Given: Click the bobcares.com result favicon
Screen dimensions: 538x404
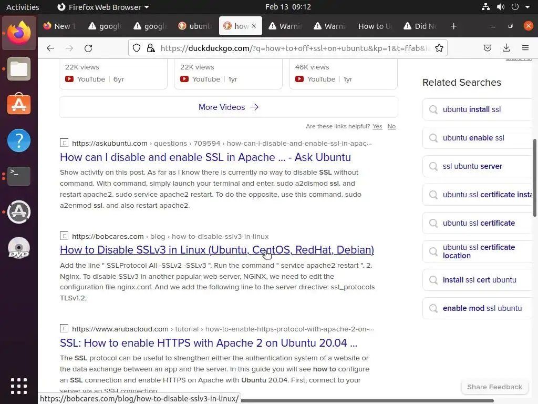Looking at the screenshot, I should (64, 236).
